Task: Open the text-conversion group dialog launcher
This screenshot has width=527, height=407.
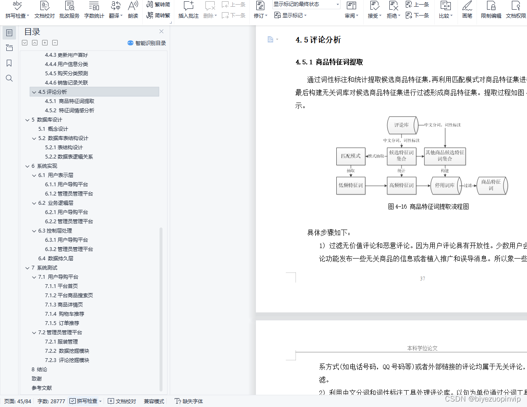Action: coord(171,22)
